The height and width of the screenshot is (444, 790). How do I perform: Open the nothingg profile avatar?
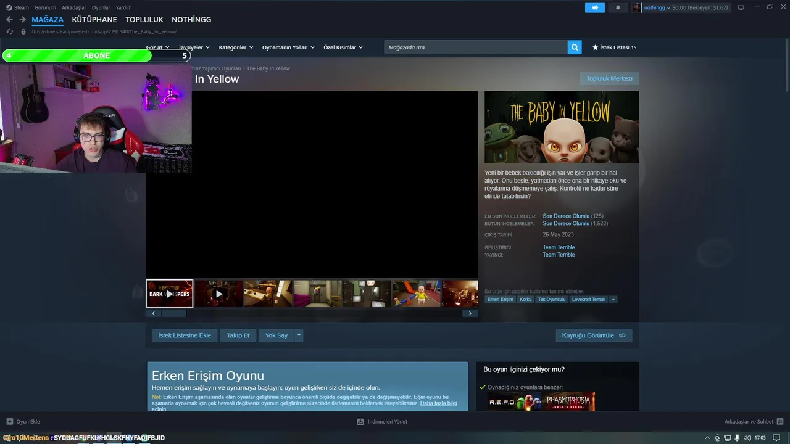coord(636,7)
